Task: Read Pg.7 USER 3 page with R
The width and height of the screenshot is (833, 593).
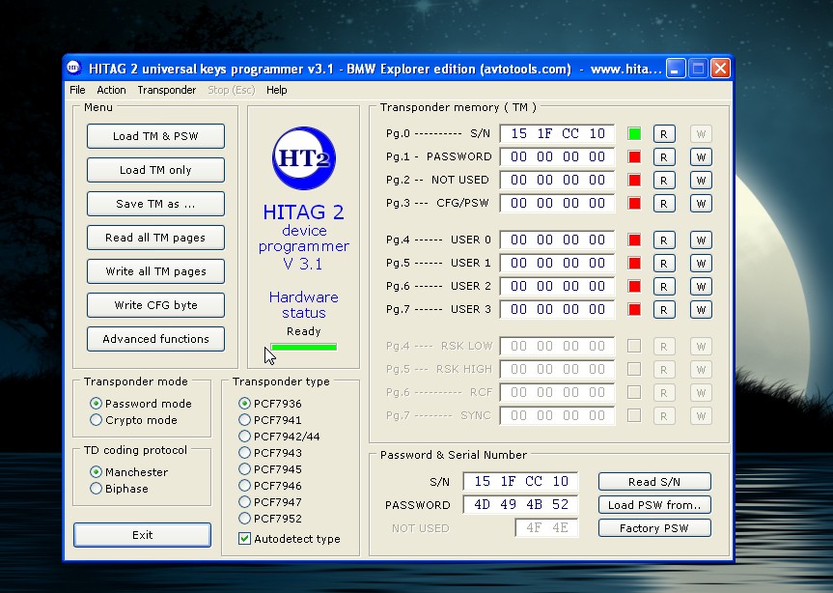Action: tap(663, 310)
